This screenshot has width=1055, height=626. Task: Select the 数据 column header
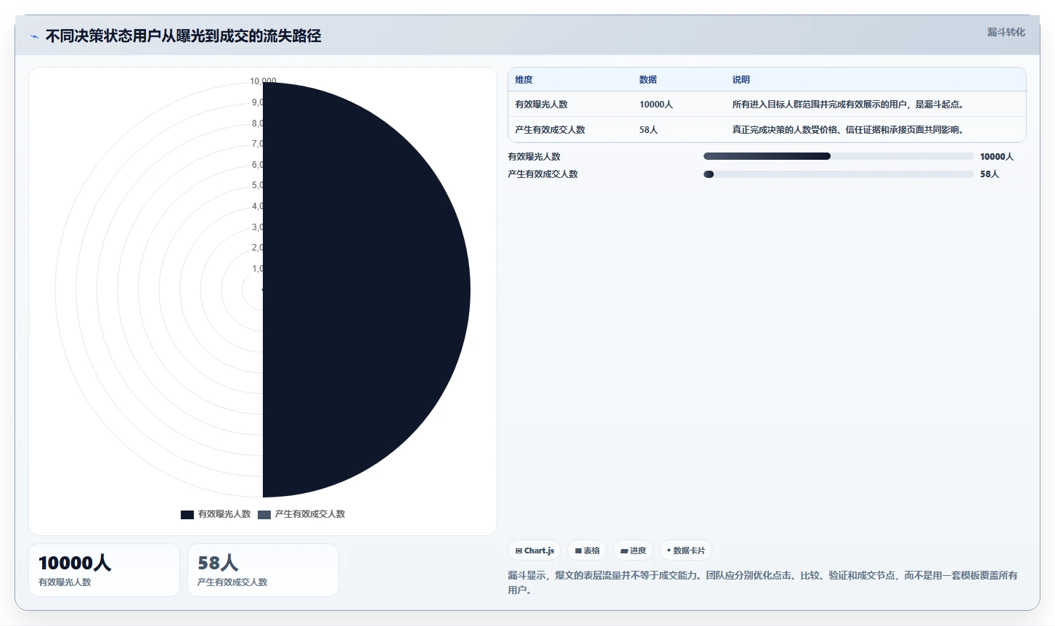(x=648, y=80)
